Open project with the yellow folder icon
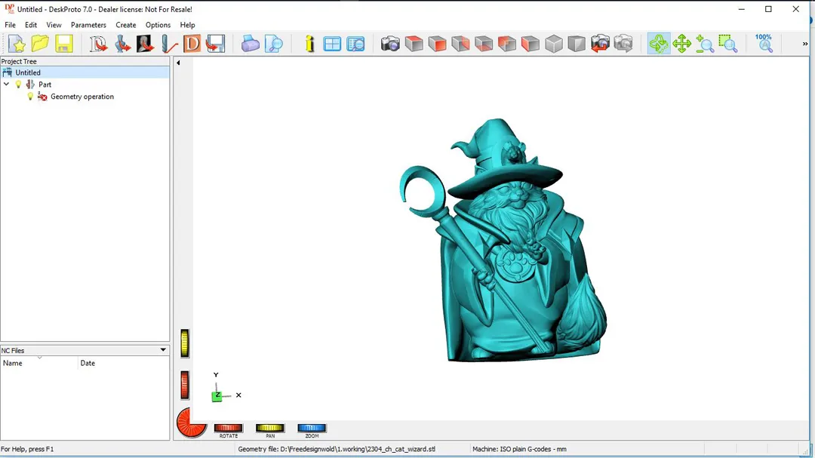 [40, 44]
